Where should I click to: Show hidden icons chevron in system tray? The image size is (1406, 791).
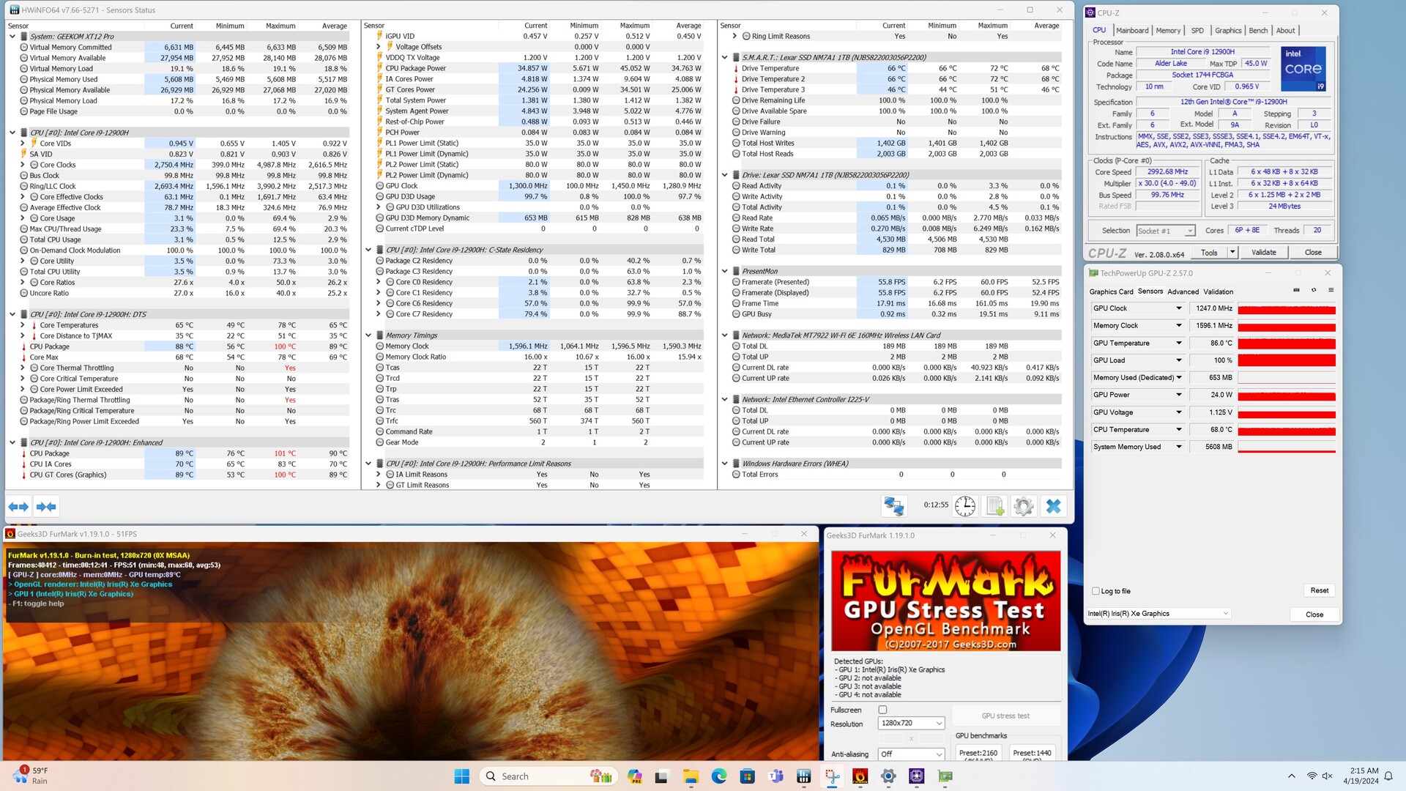click(1291, 776)
